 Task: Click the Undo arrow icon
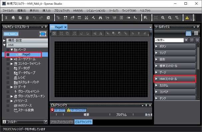pyautogui.click(x=34, y=18)
